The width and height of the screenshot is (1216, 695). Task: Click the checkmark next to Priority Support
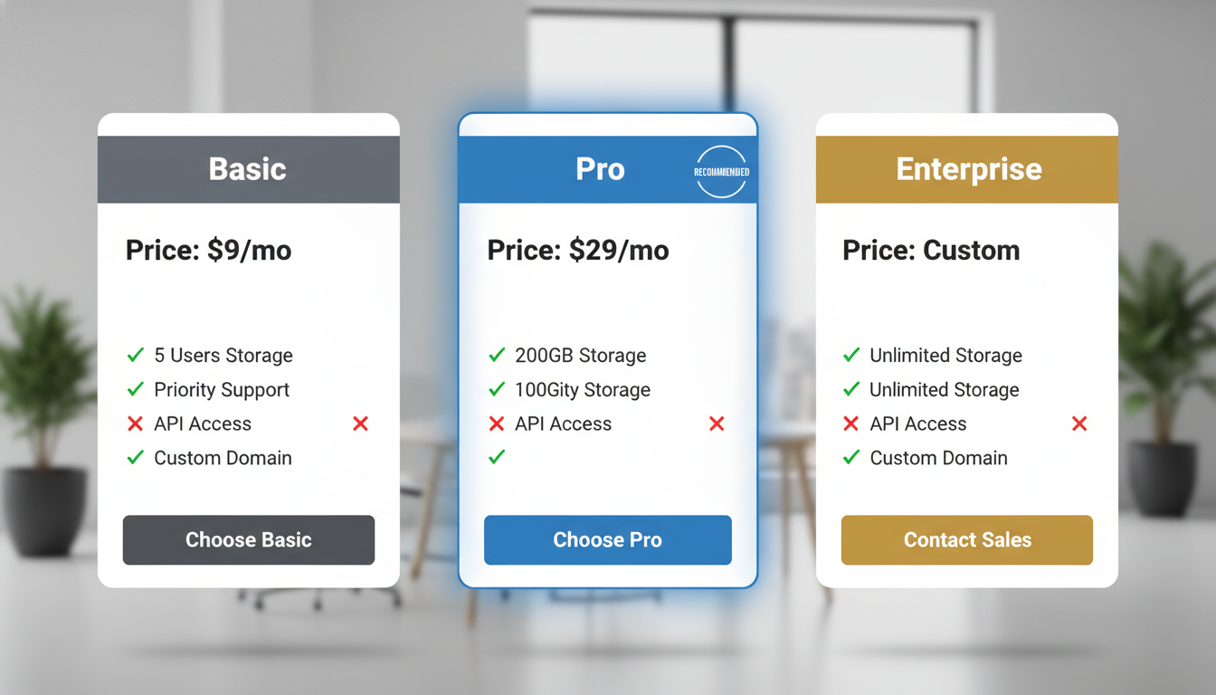click(136, 390)
